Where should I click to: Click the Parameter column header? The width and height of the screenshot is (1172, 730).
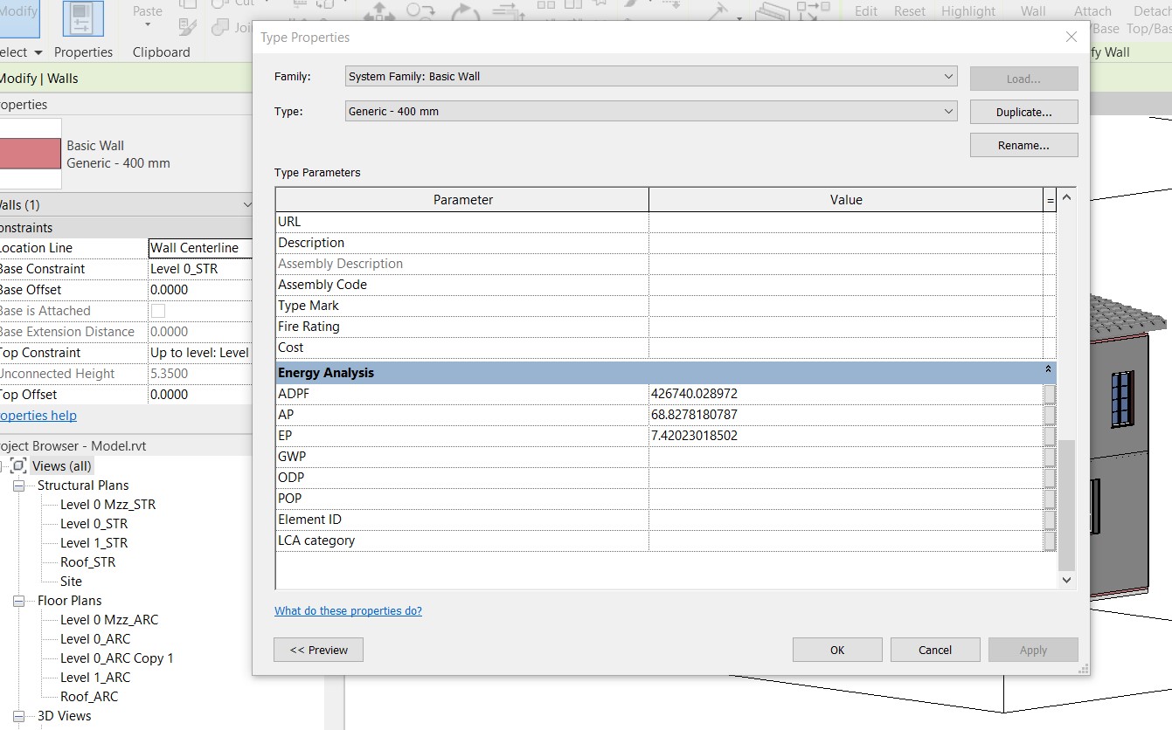[x=462, y=200]
